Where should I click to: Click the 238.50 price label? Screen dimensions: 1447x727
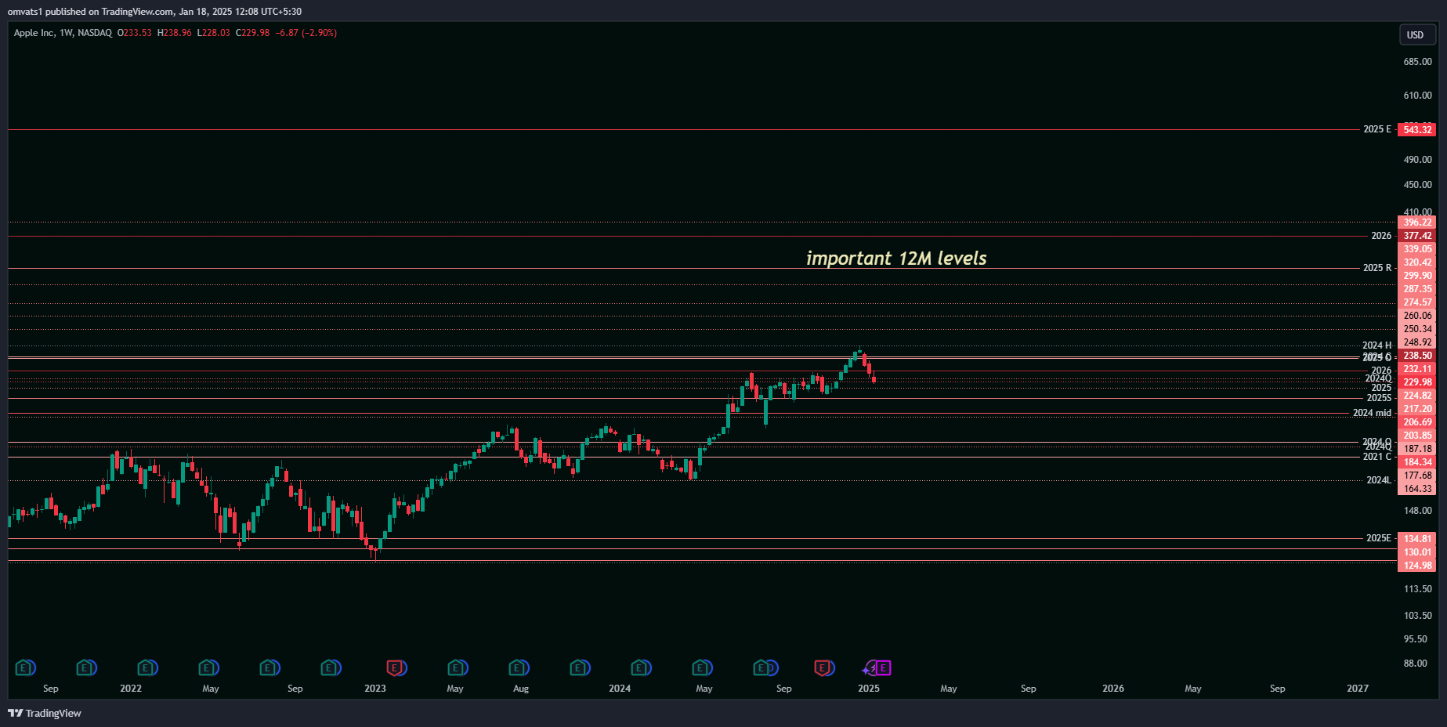1416,356
